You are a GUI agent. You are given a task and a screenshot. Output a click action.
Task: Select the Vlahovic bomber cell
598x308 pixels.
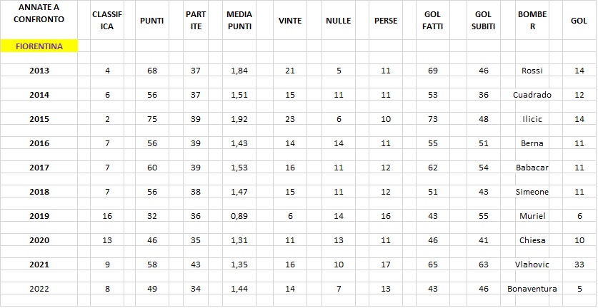[532, 265]
